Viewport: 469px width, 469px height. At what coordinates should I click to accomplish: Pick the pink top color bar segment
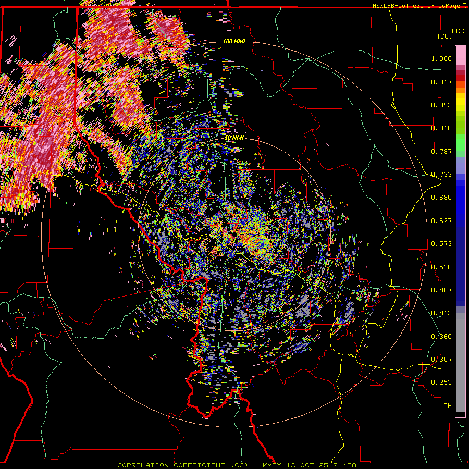460,55
